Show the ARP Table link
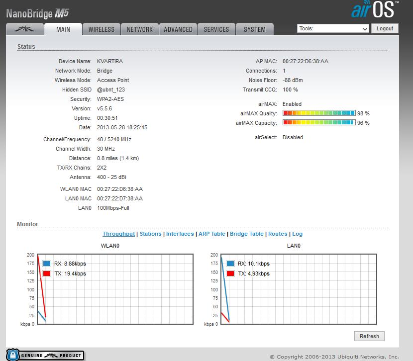Image resolution: width=413 pixels, height=361 pixels. (x=211, y=234)
